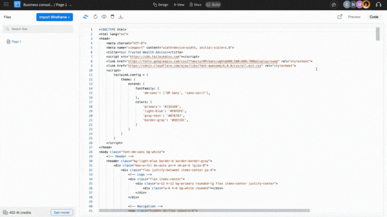The height and width of the screenshot is (217, 387).
Task: Click the blue app logo icon
Action: [17, 5]
